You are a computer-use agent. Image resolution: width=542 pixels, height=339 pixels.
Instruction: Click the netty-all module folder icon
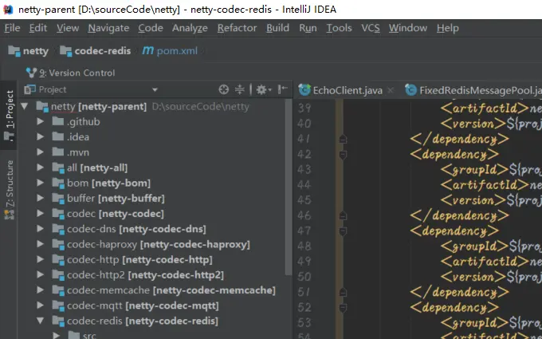point(58,168)
